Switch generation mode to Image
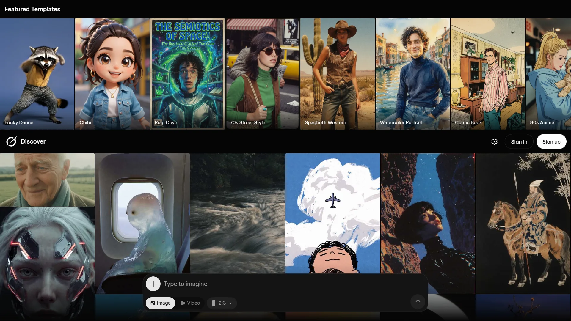Screen dimensions: 571x321 coord(160,303)
